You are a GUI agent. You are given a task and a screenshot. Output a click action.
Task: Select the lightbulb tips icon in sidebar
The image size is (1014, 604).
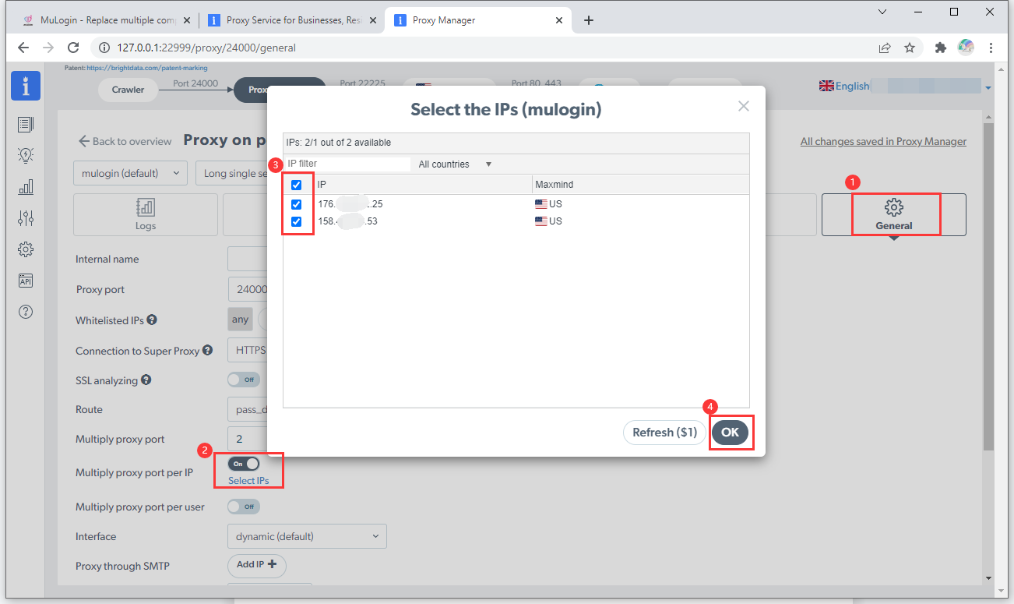26,154
